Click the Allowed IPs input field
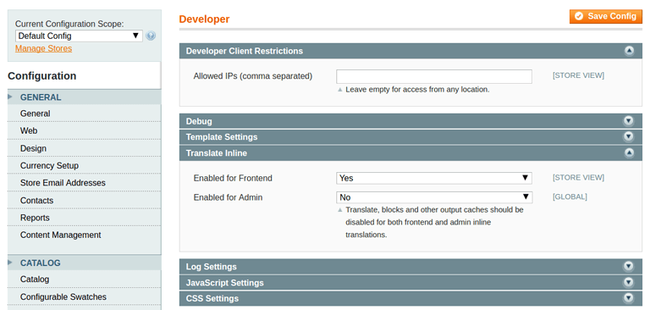This screenshot has width=650, height=310. 434,77
